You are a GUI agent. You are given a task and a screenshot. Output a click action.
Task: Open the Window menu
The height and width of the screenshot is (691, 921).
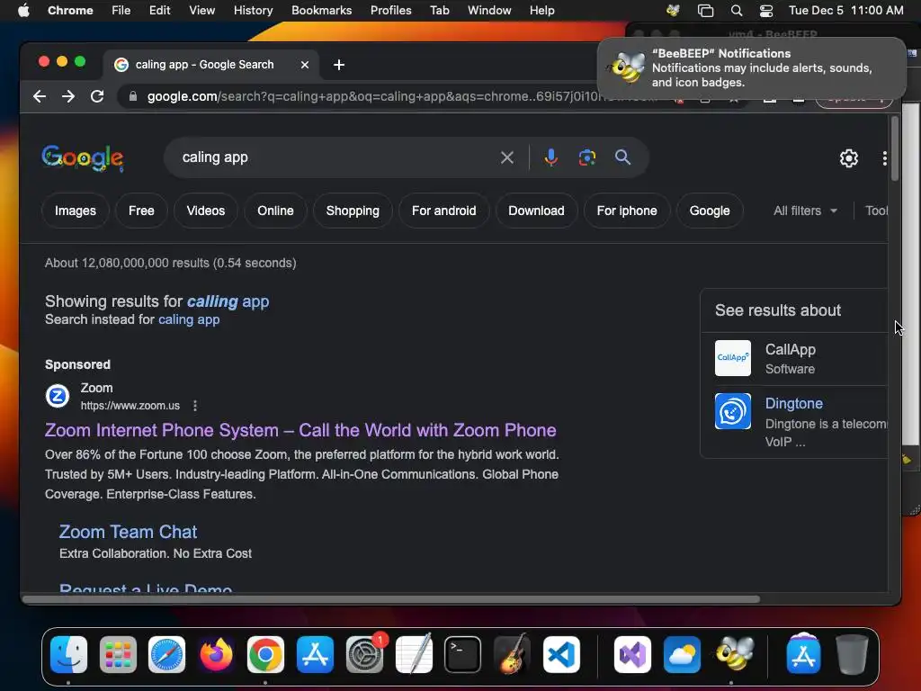coord(489,11)
